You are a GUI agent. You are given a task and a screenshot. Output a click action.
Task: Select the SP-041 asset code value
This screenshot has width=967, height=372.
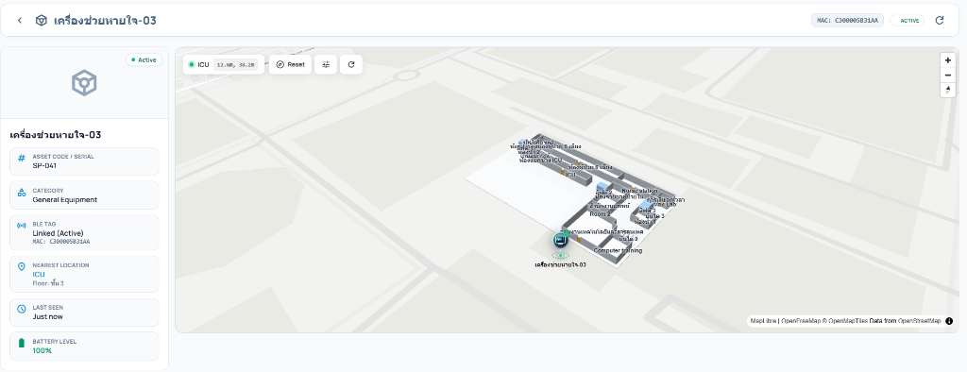(44, 166)
